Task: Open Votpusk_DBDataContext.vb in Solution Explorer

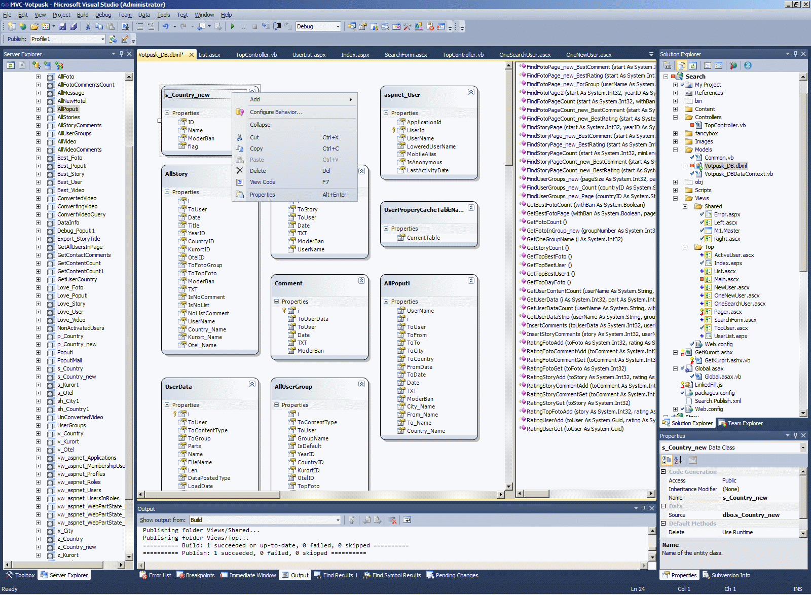Action: tap(739, 174)
